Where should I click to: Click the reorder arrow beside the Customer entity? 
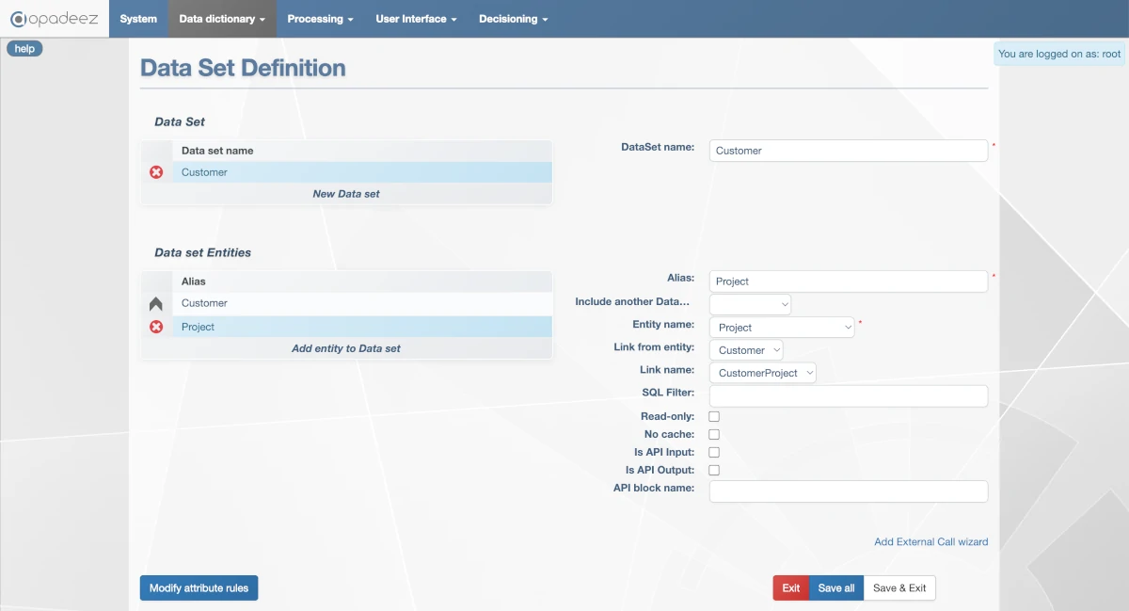[156, 302]
